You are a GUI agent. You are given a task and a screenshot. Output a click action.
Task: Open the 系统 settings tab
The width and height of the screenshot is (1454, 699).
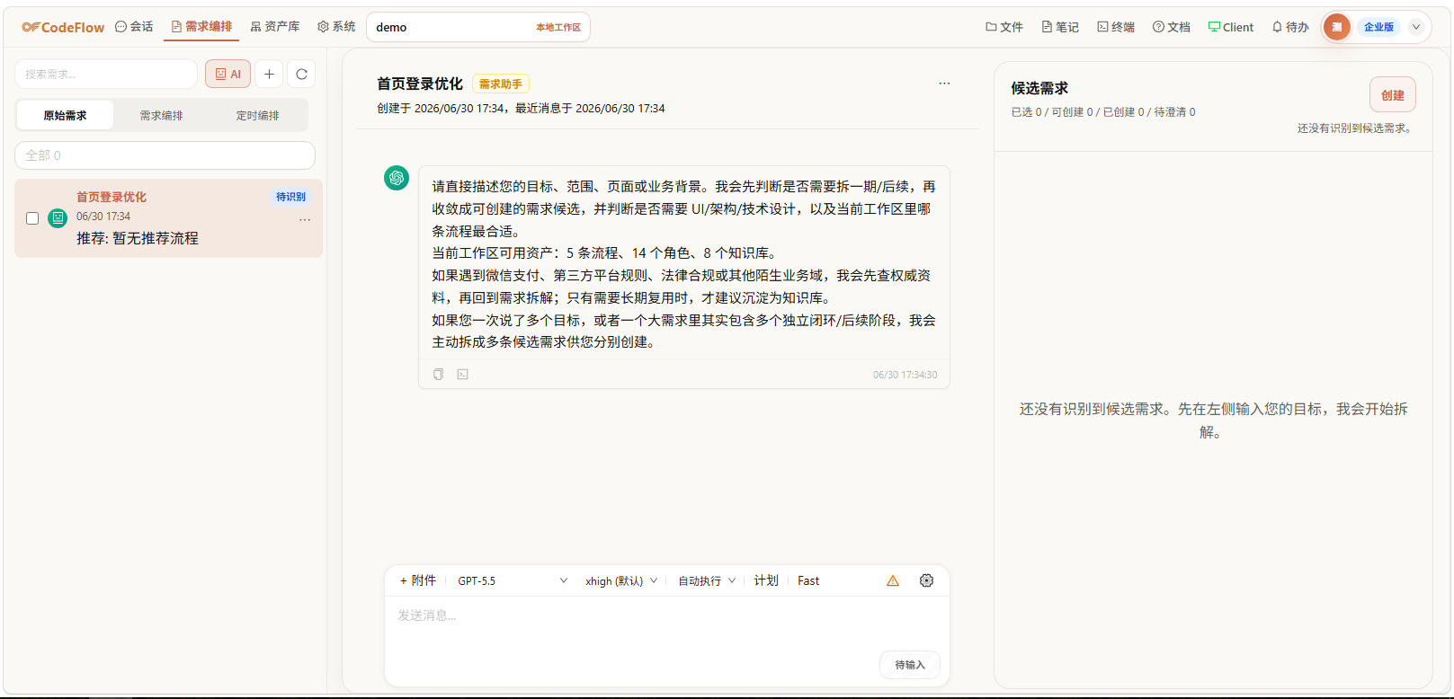(336, 27)
